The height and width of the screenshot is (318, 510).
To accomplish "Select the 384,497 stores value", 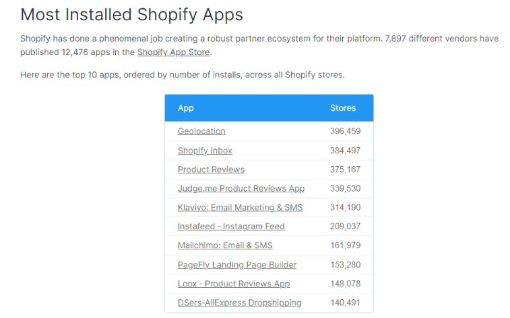I will pyautogui.click(x=345, y=151).
